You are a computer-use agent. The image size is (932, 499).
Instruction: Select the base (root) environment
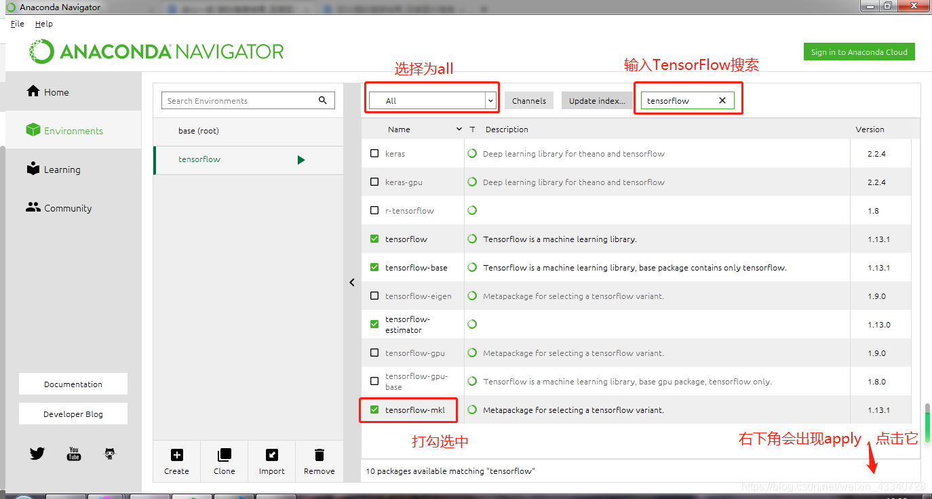[248, 131]
